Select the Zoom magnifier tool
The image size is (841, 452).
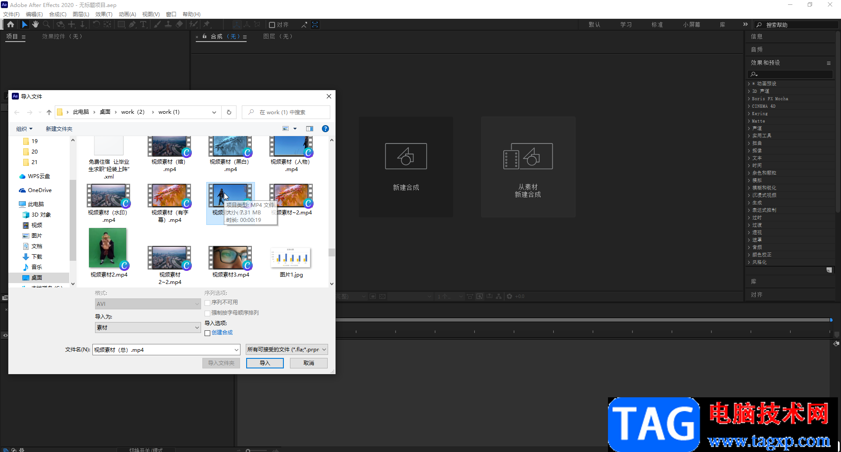coord(46,25)
